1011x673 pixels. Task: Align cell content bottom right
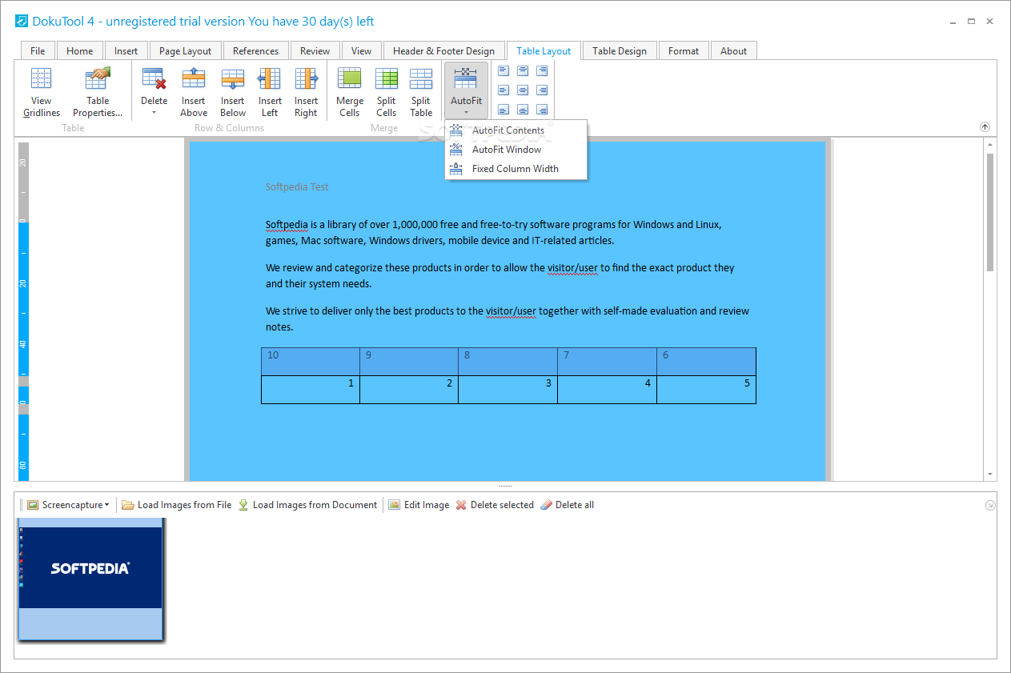pos(542,109)
